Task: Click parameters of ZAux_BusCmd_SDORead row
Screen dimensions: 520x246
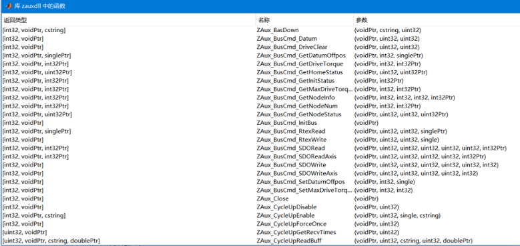Action: pyautogui.click(x=431, y=148)
